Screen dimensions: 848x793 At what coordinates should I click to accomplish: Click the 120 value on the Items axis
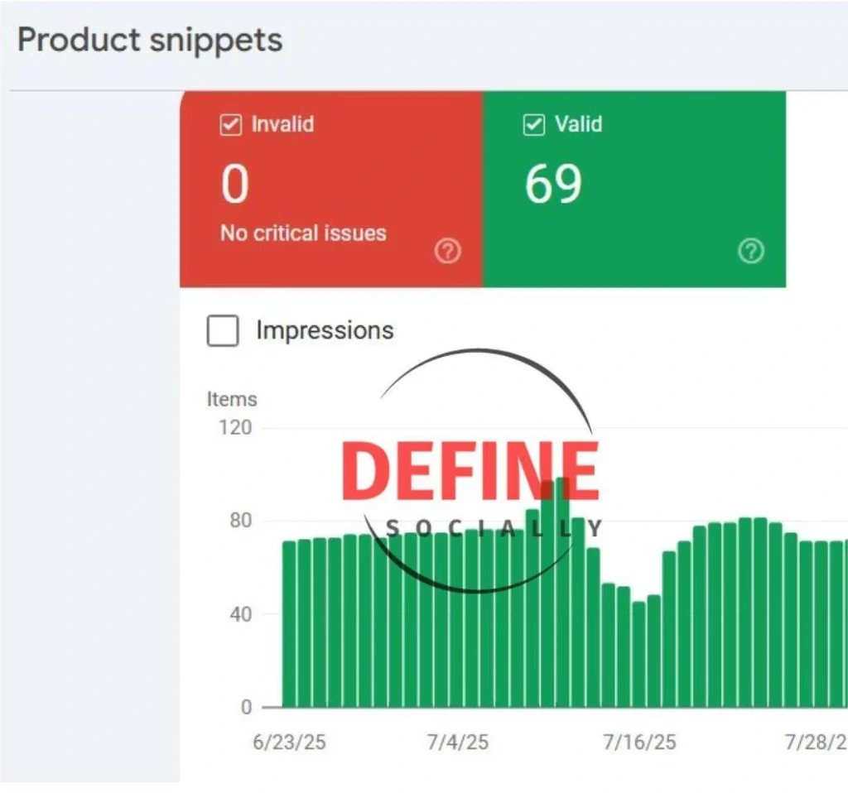pos(235,428)
